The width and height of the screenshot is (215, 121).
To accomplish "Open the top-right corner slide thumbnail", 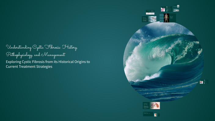I will pyautogui.click(x=176, y=6).
